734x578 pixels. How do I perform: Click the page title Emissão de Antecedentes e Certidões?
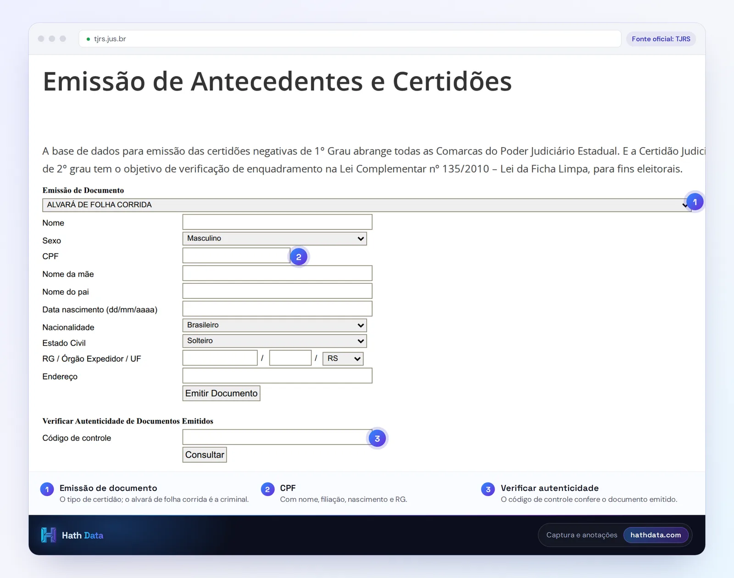click(x=277, y=82)
